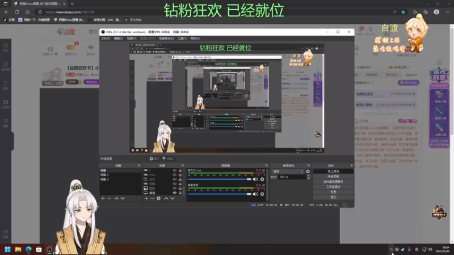Increase transition duration with up arrow
The width and height of the screenshot is (454, 255).
[308, 176]
